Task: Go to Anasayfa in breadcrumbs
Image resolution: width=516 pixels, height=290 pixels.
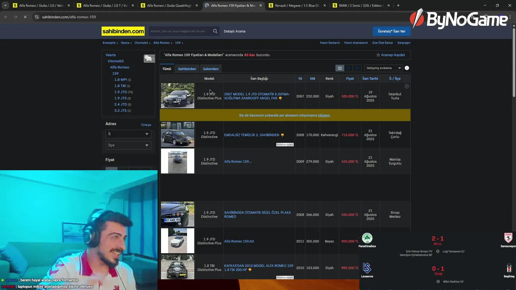Action: pos(109,43)
